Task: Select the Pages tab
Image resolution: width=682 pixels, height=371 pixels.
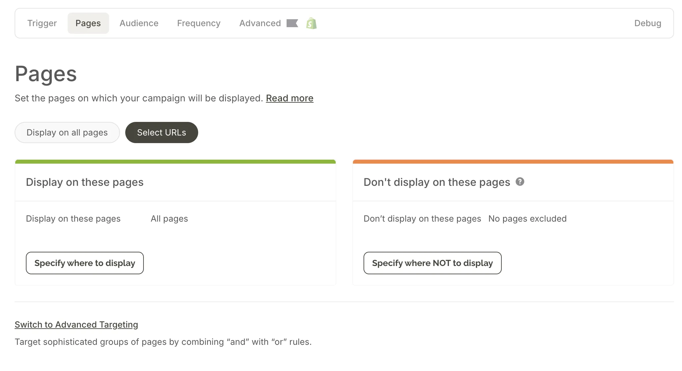Action: pyautogui.click(x=88, y=23)
